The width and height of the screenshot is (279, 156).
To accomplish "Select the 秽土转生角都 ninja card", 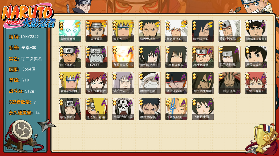I will point(203,83).
